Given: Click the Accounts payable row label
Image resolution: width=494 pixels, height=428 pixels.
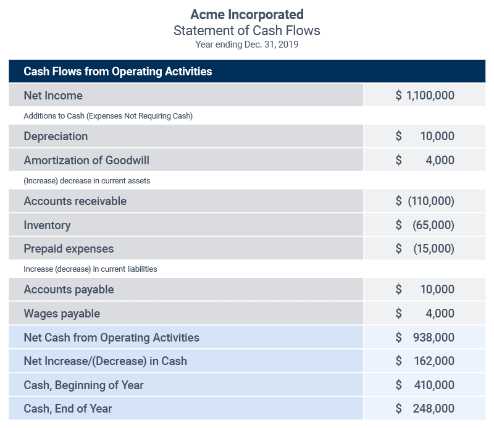Looking at the screenshot, I should click(69, 290).
